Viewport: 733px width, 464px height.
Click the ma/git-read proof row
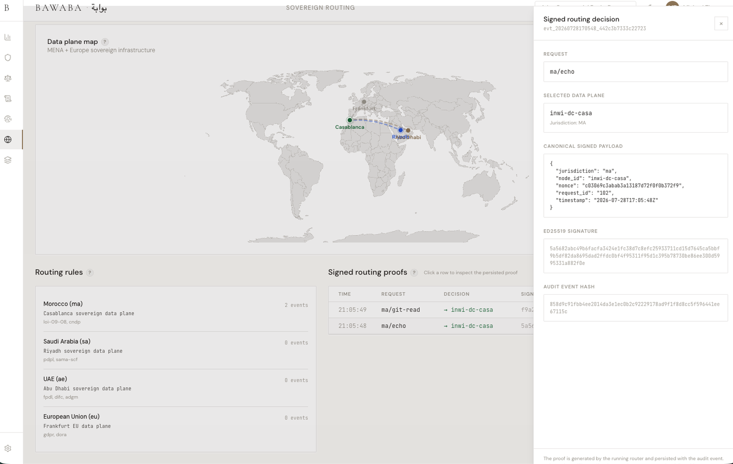(x=431, y=310)
